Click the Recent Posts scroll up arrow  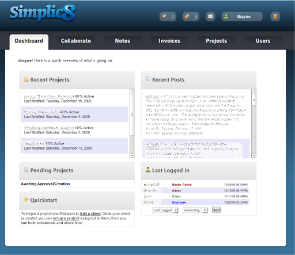[x=254, y=92]
